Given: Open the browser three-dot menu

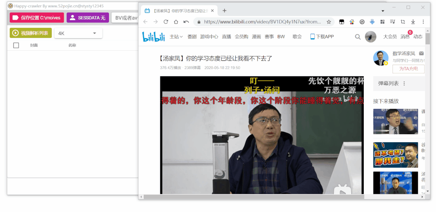Looking at the screenshot, I should tap(423, 22).
